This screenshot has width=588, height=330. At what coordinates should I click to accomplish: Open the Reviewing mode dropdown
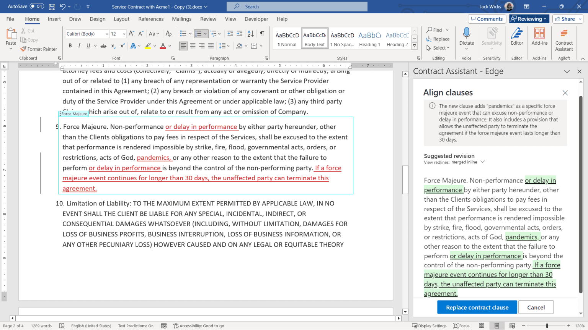click(x=529, y=19)
